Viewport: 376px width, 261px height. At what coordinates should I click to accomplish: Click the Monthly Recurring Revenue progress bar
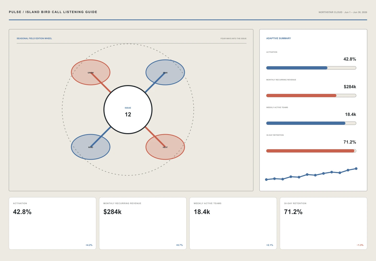(311, 96)
